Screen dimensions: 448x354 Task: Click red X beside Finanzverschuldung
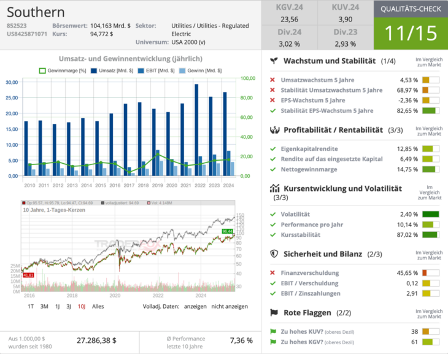pyautogui.click(x=272, y=272)
